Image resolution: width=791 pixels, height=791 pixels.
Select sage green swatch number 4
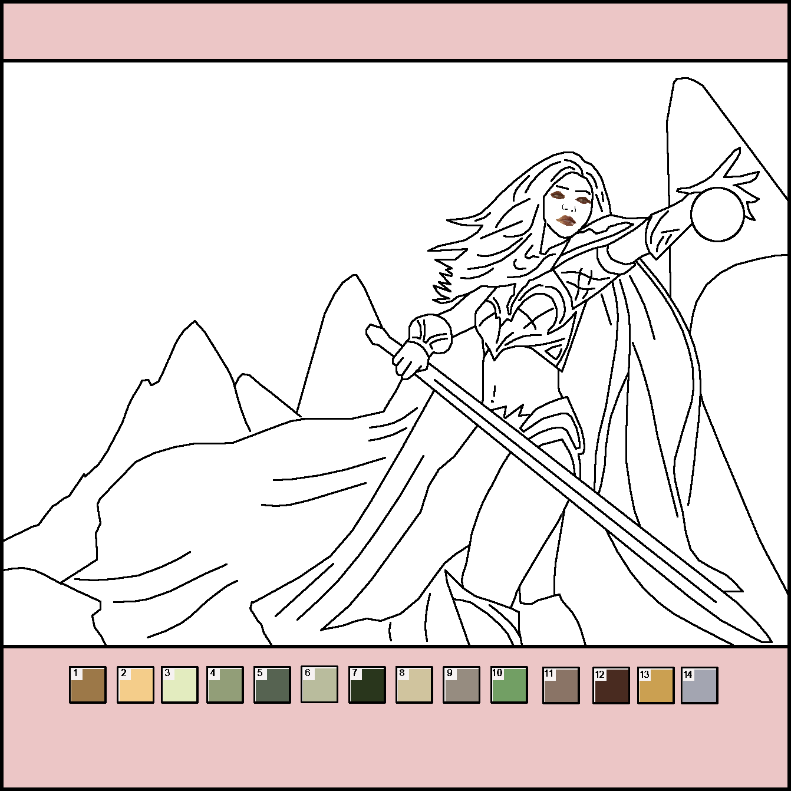(x=225, y=685)
